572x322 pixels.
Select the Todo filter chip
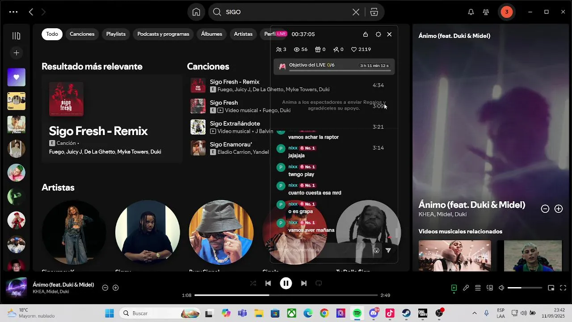pos(52,34)
